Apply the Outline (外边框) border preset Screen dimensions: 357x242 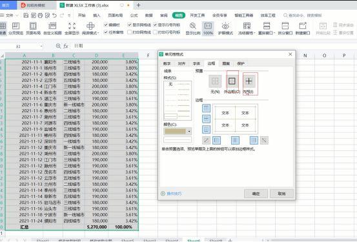(232, 81)
